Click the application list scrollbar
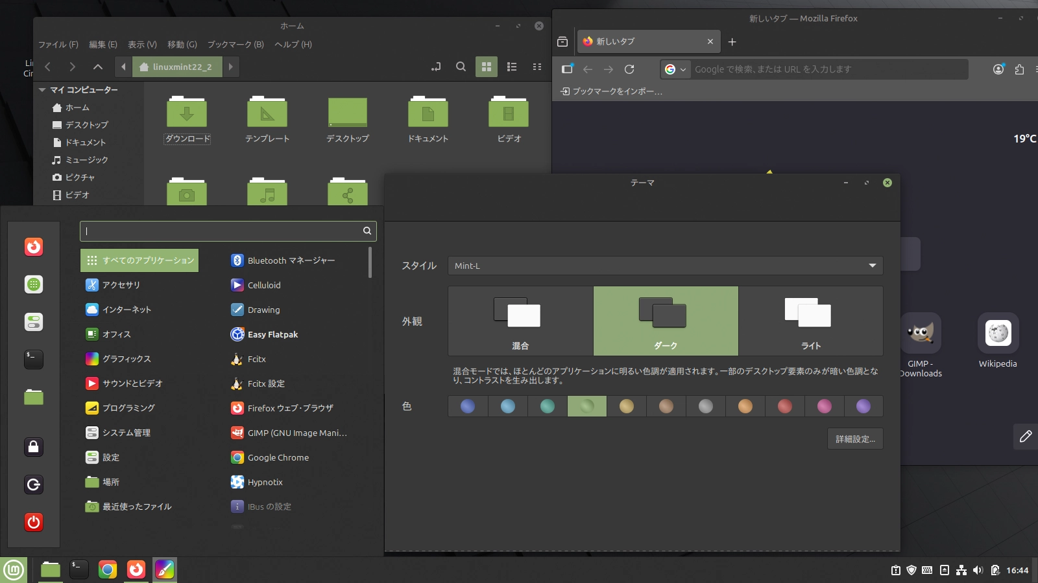Image resolution: width=1038 pixels, height=583 pixels. (x=370, y=262)
